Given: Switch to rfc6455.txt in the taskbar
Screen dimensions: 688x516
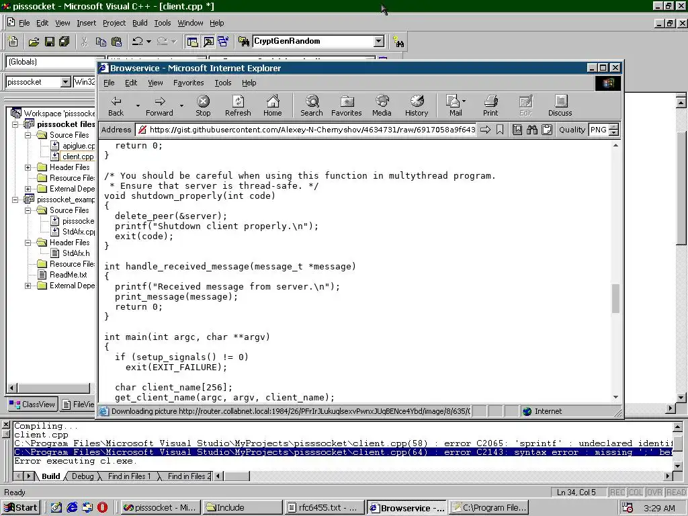Looking at the screenshot, I should (324, 508).
